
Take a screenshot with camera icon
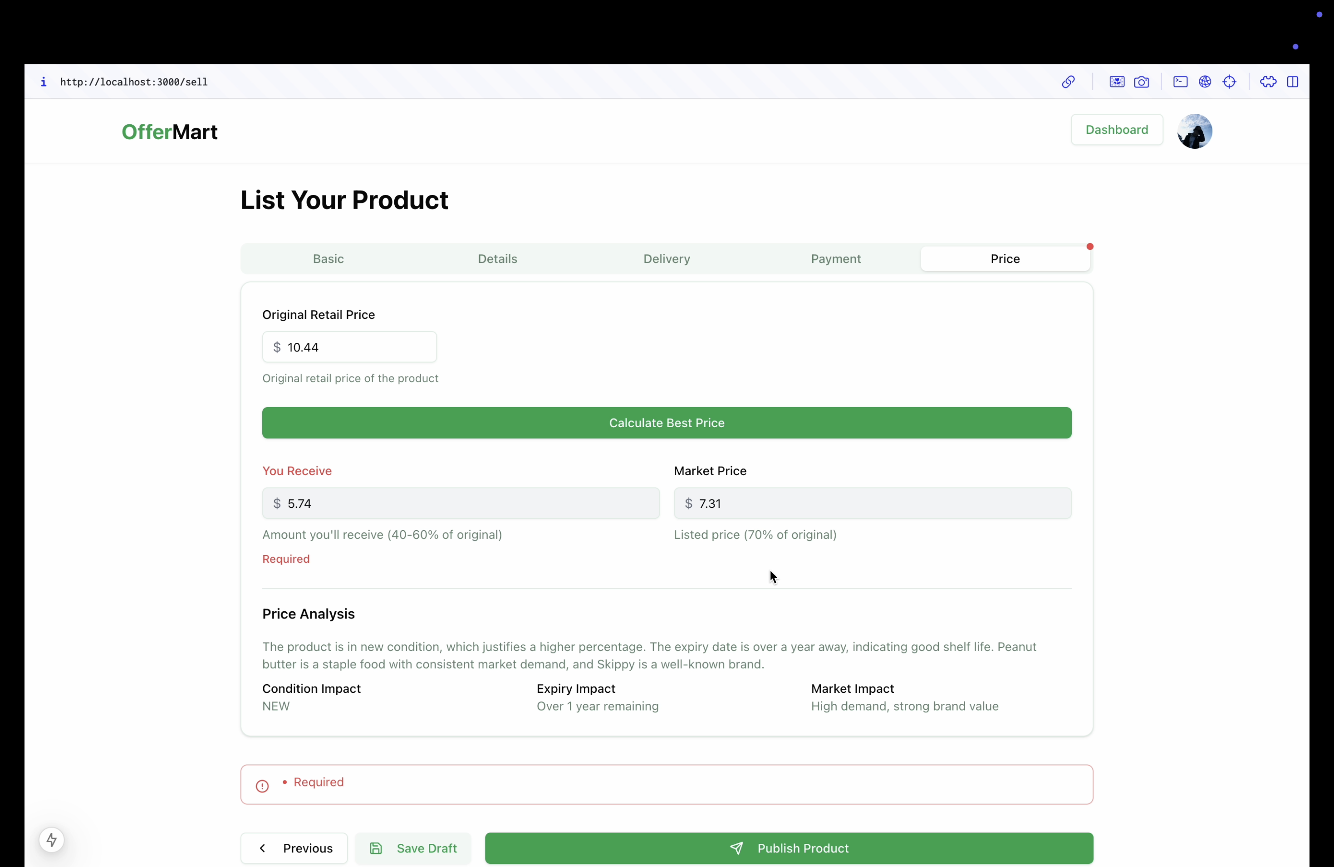pyautogui.click(x=1141, y=82)
